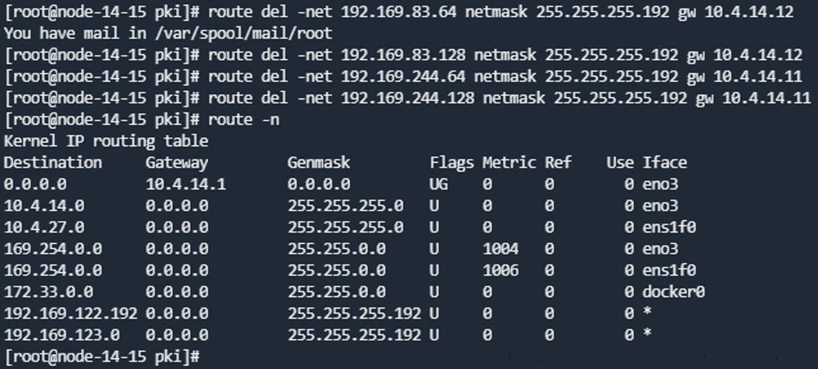Click the 192.169.244.128 address in the delete command
This screenshot has width=818, height=369.
408,98
